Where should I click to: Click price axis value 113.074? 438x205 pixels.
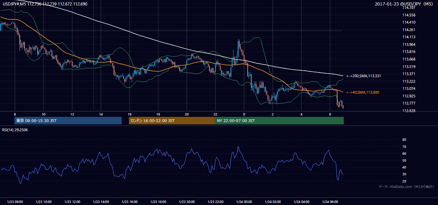coord(409,88)
